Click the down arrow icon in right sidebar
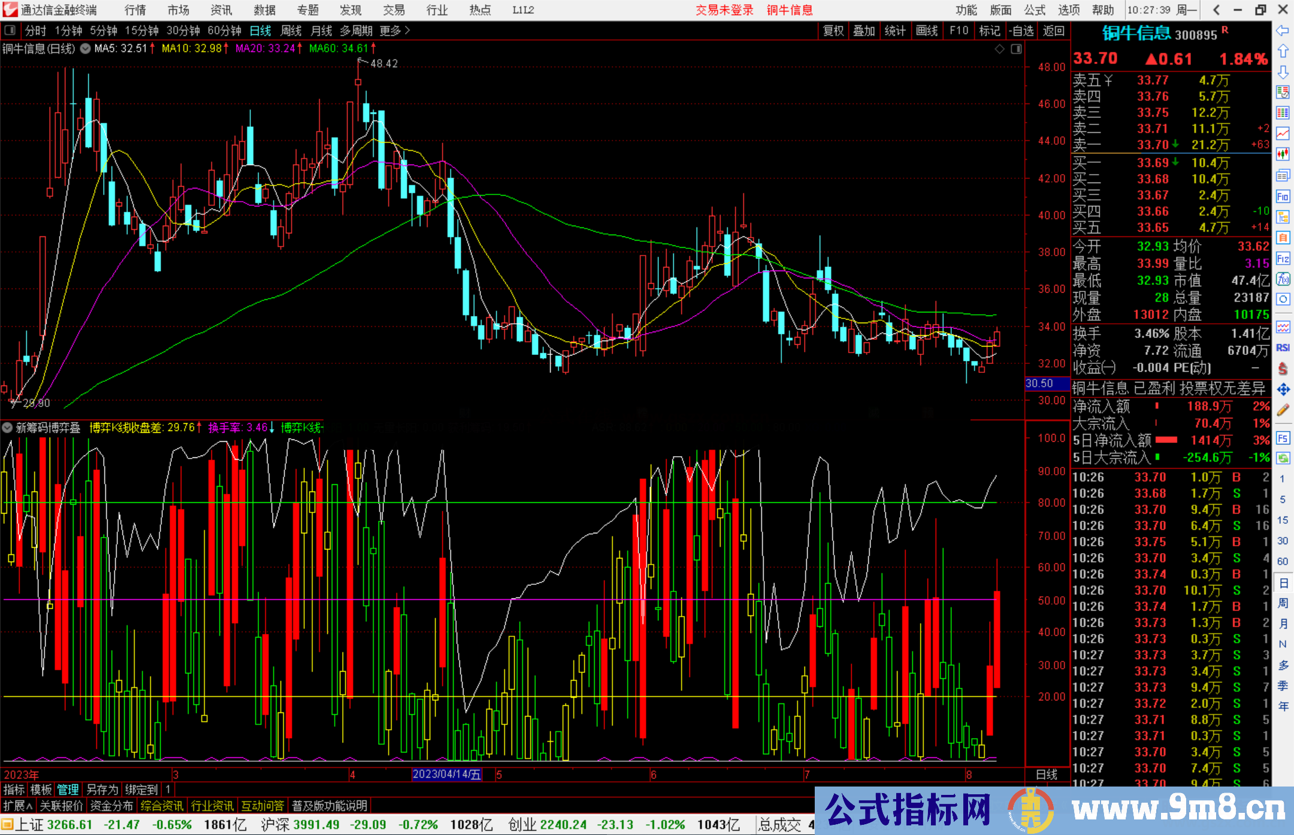Viewport: 1294px width, 835px height. point(1283,72)
